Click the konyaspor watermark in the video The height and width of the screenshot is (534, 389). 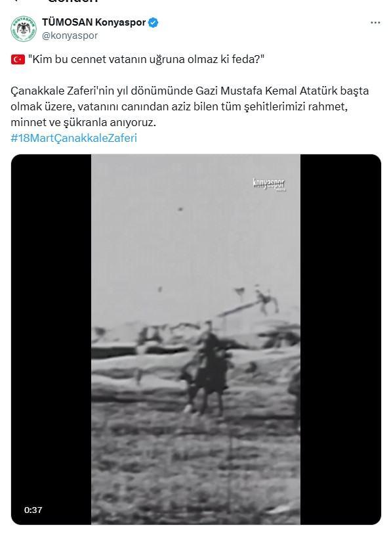tap(269, 185)
